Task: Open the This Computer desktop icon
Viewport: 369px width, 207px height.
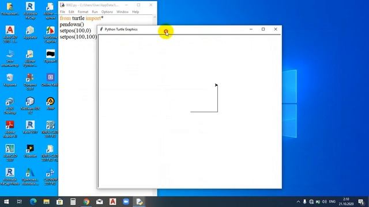Action: coord(10,58)
